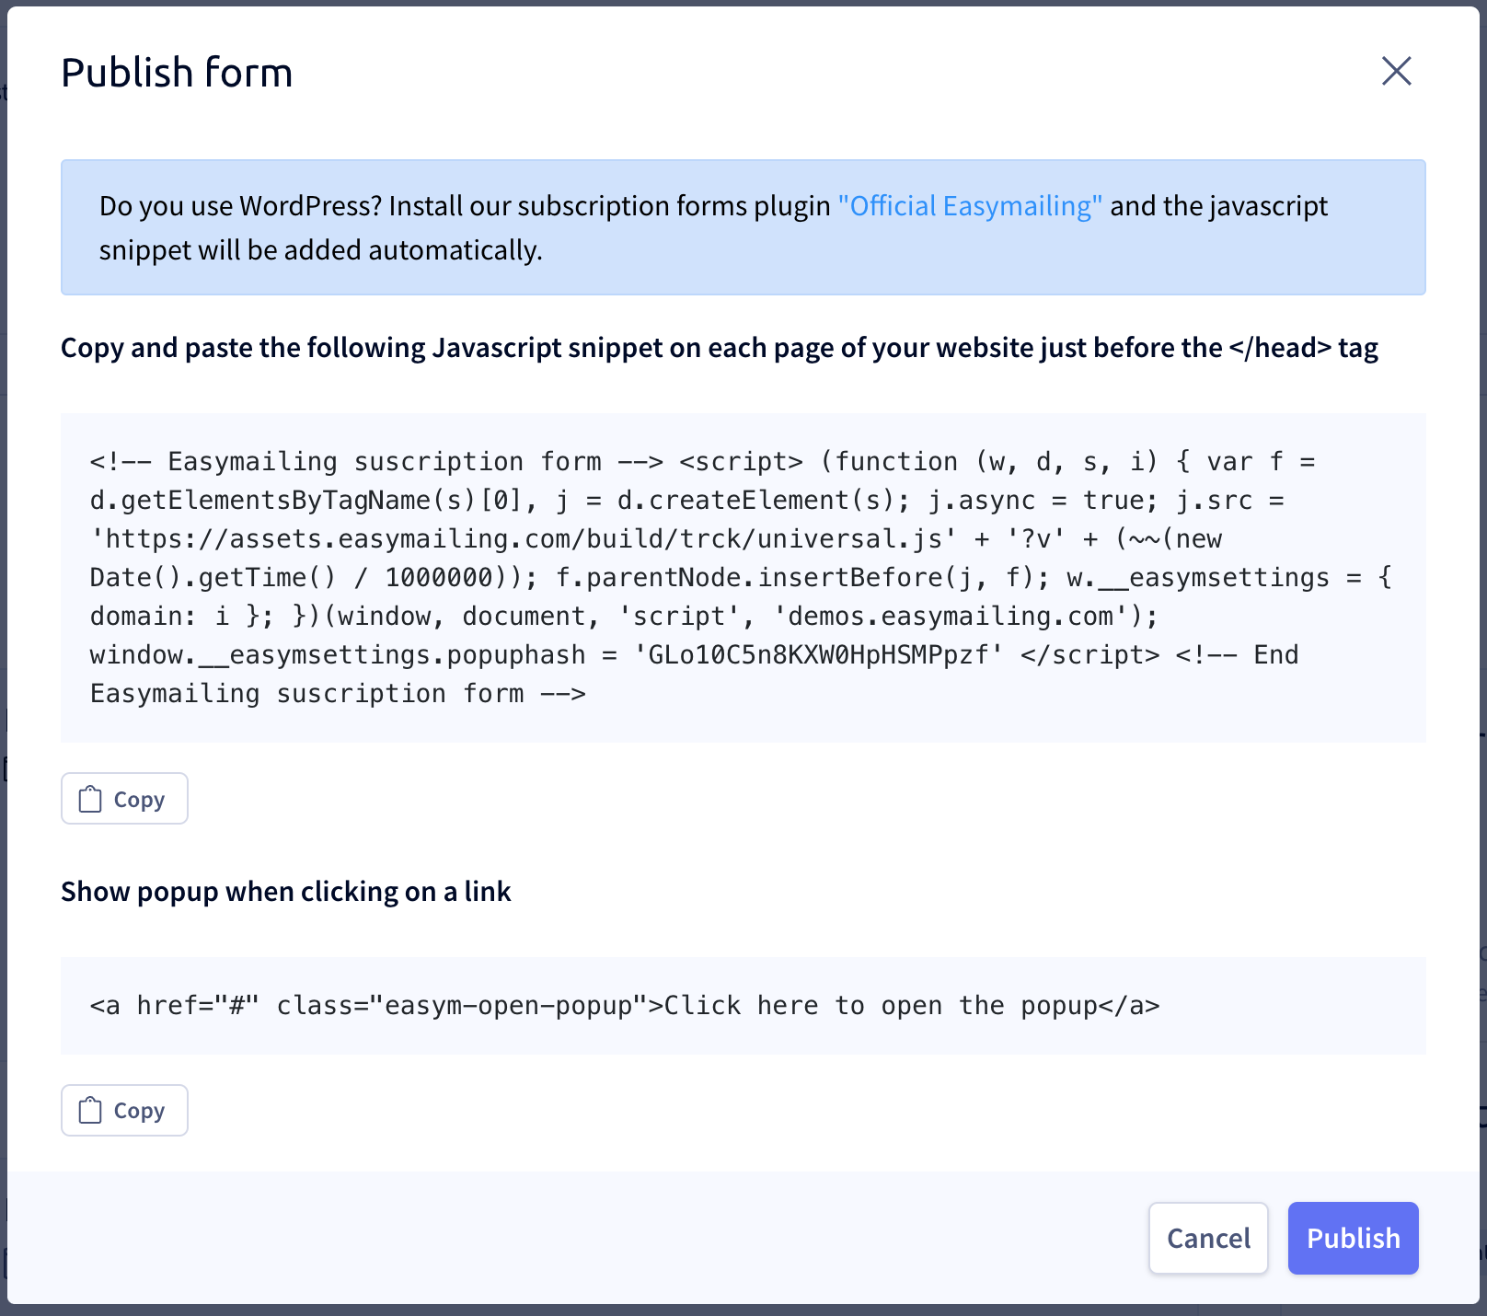Copy the popup link HTML code
Viewport: 1487px width, 1316px height.
click(x=124, y=1110)
